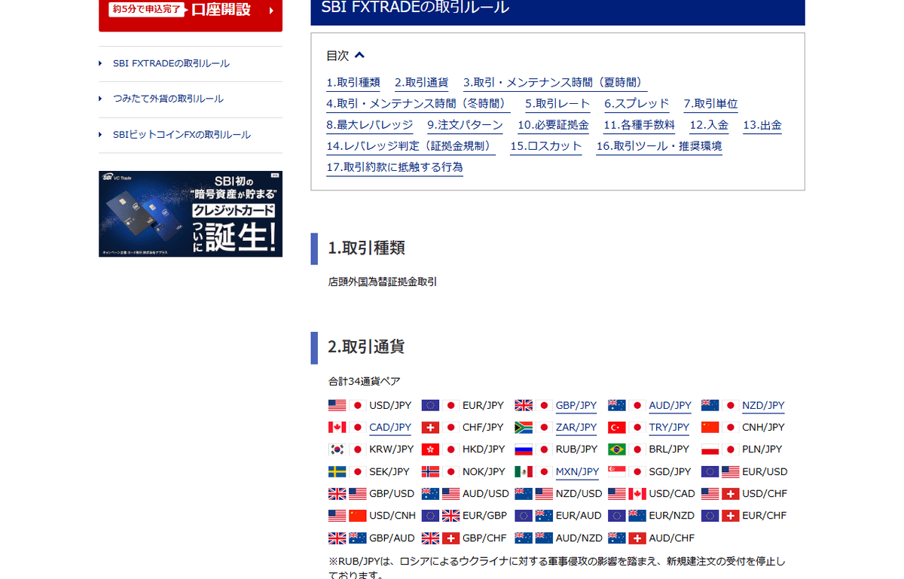This screenshot has width=904, height=579.
Task: Click the UK flag beside GBP/JPY
Action: [x=524, y=405]
